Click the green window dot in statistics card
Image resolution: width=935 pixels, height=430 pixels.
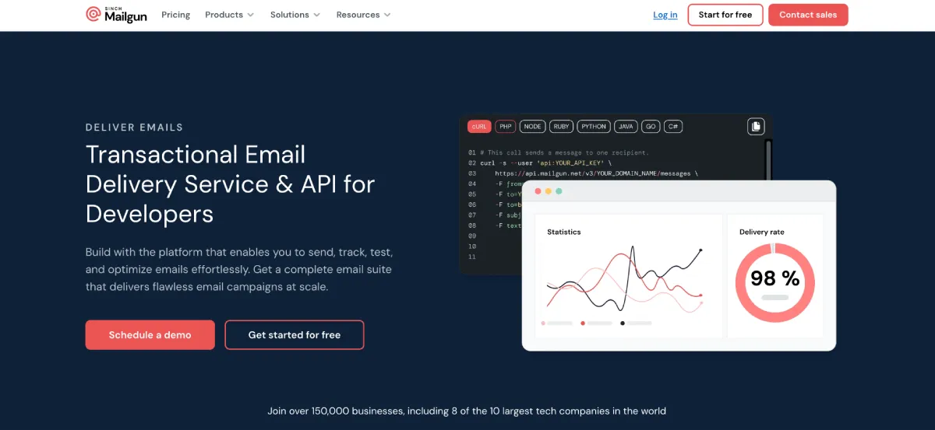coord(559,191)
